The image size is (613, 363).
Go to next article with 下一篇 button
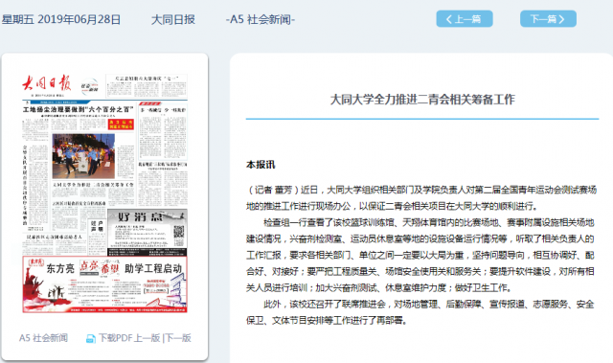point(548,19)
